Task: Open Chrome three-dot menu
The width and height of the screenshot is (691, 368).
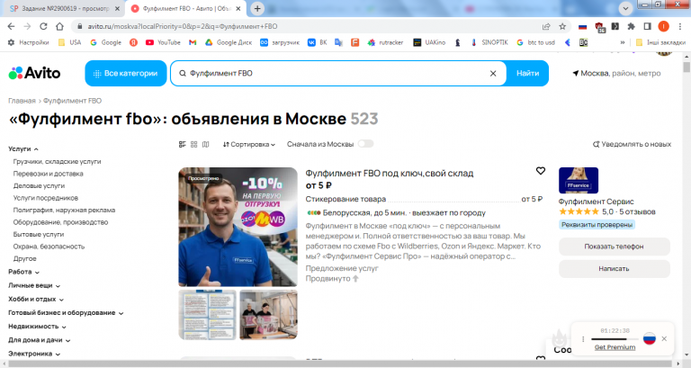Action: pos(680,26)
